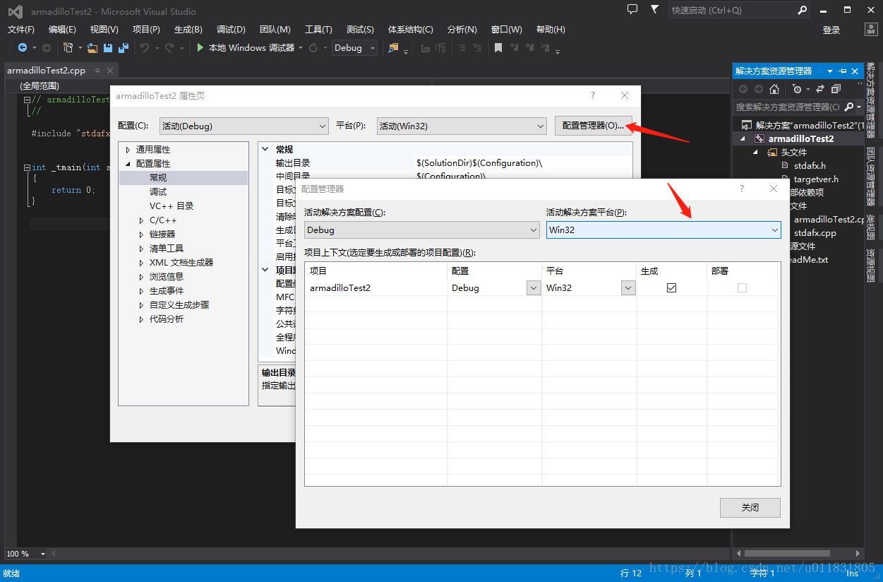Click the 配置管理器(O)... button
Viewport: 883px width, 582px height.
click(x=594, y=125)
